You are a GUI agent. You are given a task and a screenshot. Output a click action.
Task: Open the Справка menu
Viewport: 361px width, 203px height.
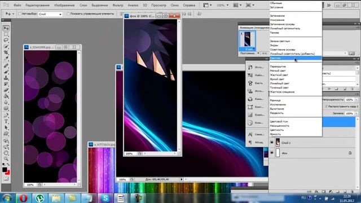189,5
